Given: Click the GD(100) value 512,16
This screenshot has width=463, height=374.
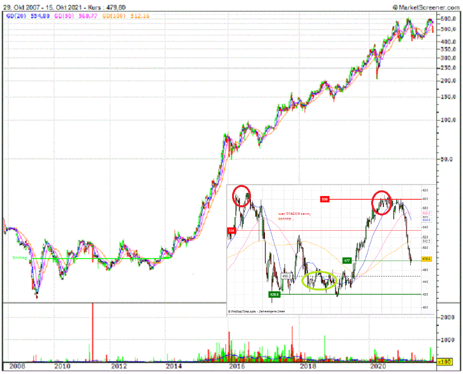Looking at the screenshot, I should click(140, 16).
